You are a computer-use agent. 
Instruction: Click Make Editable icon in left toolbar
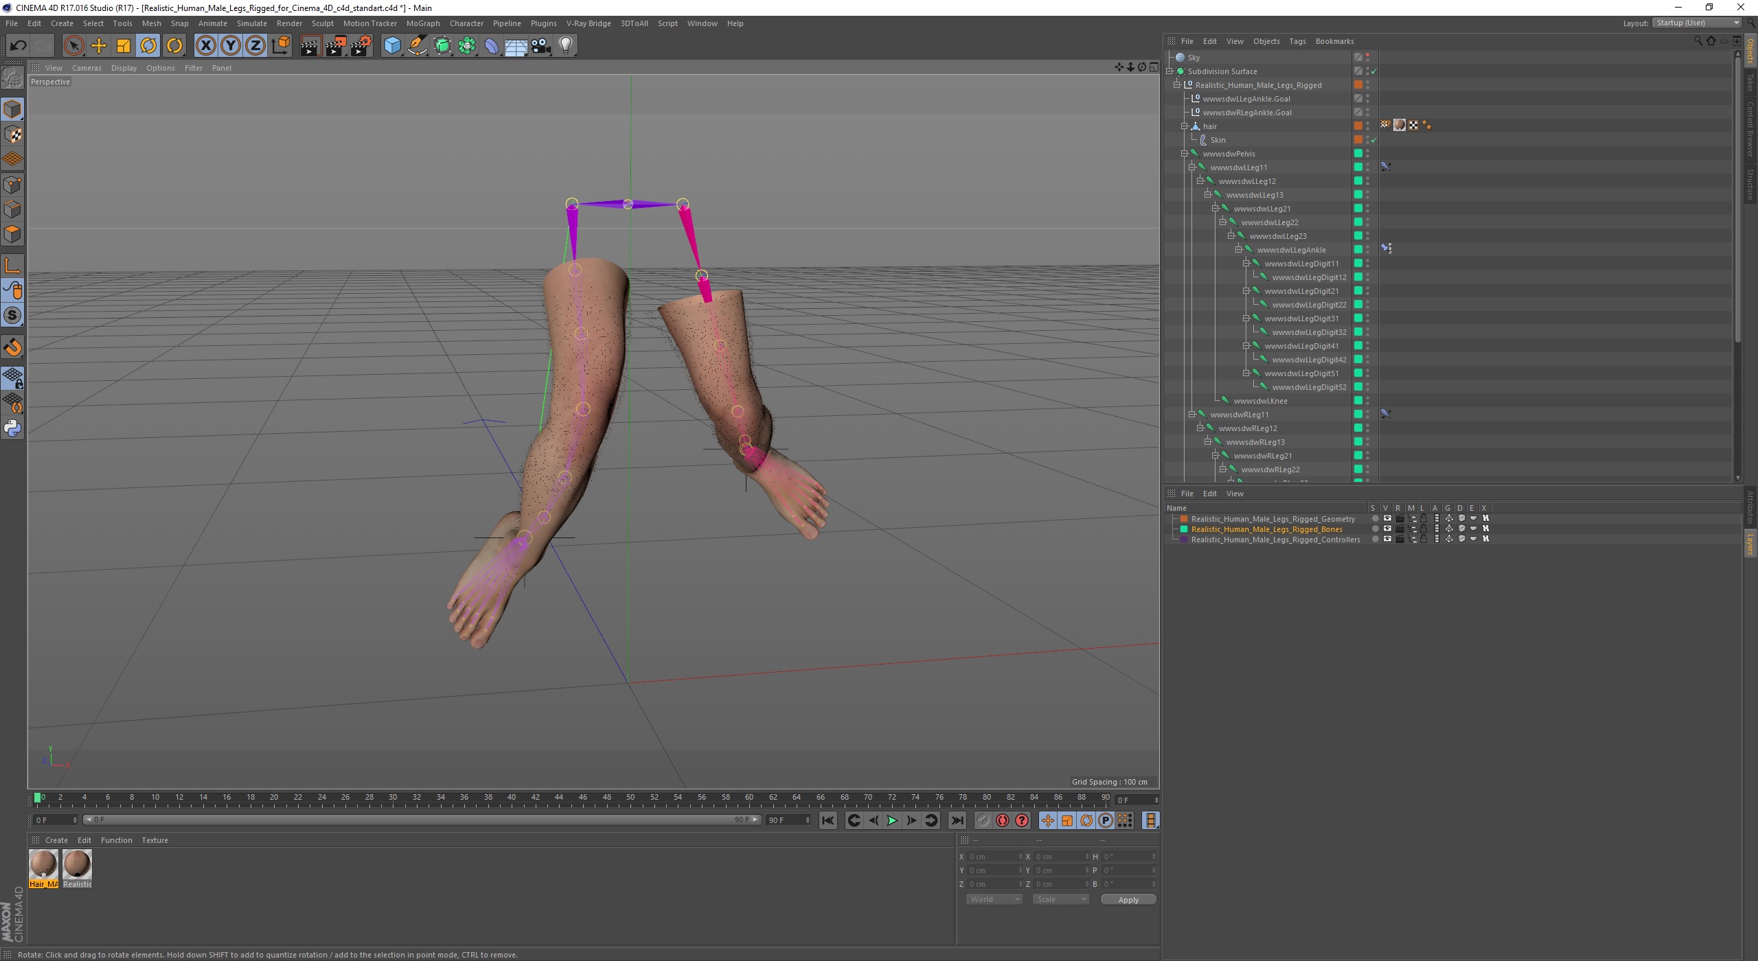point(12,79)
